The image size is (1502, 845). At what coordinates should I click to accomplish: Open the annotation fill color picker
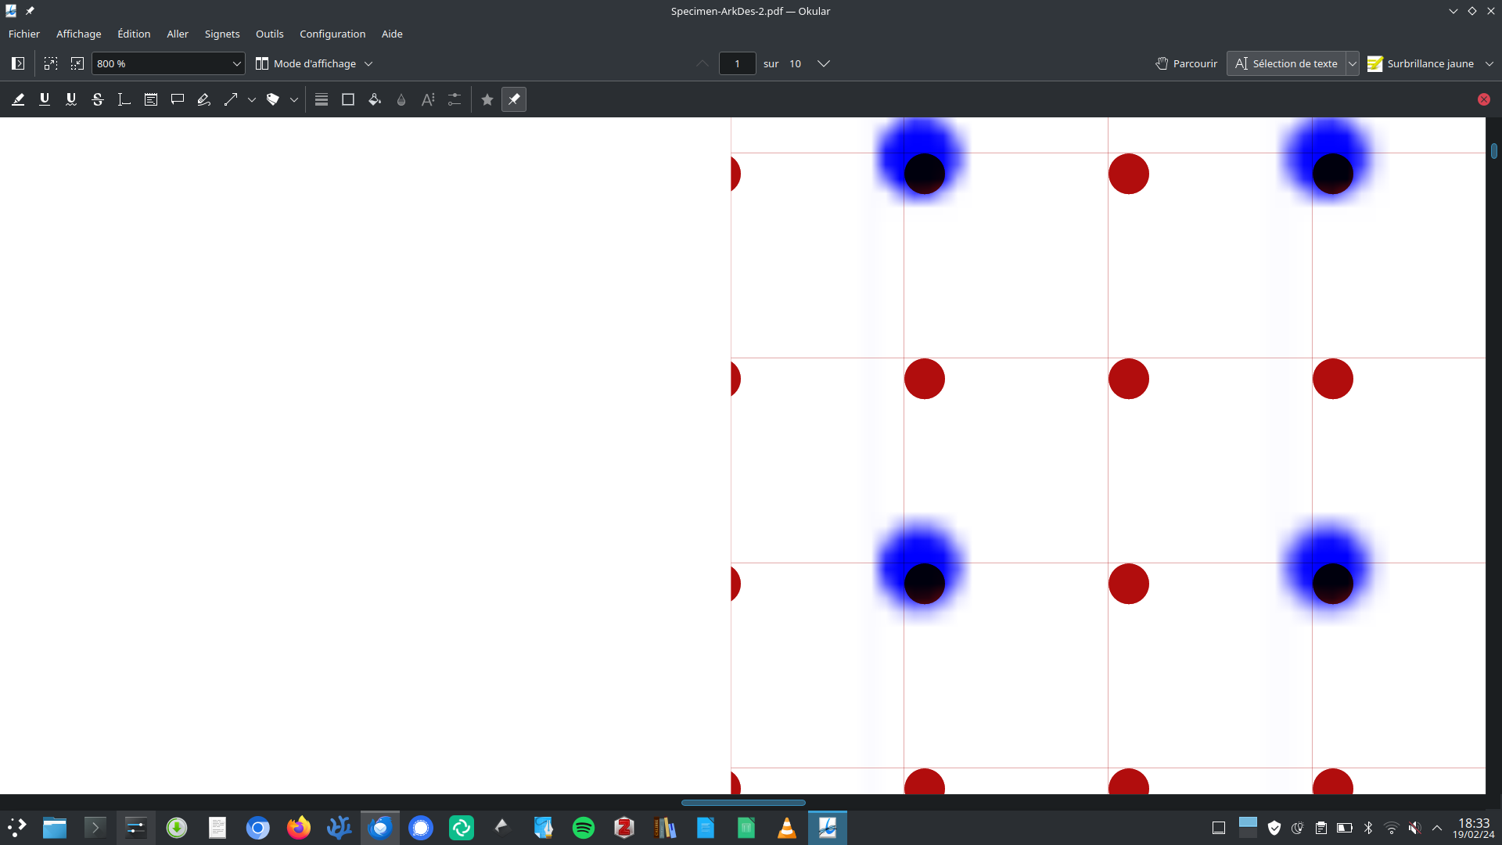click(x=375, y=99)
